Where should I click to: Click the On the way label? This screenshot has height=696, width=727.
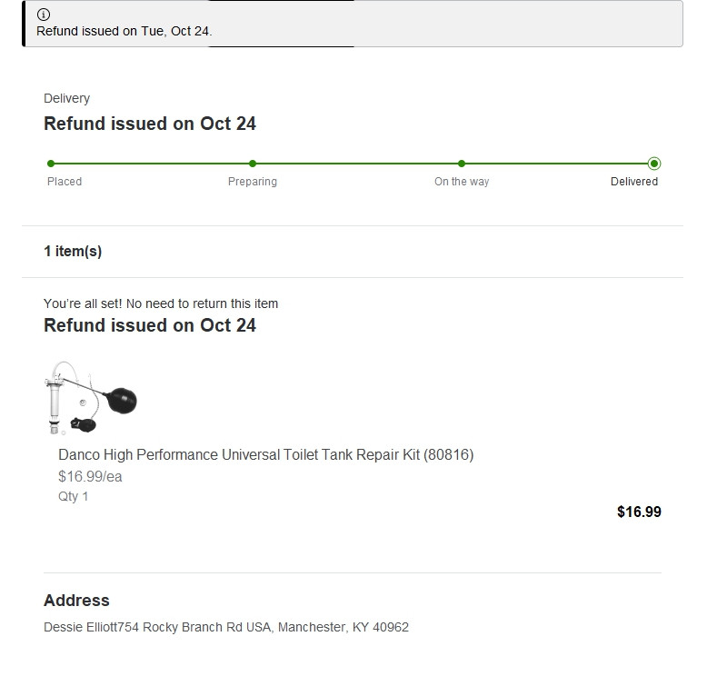click(462, 182)
